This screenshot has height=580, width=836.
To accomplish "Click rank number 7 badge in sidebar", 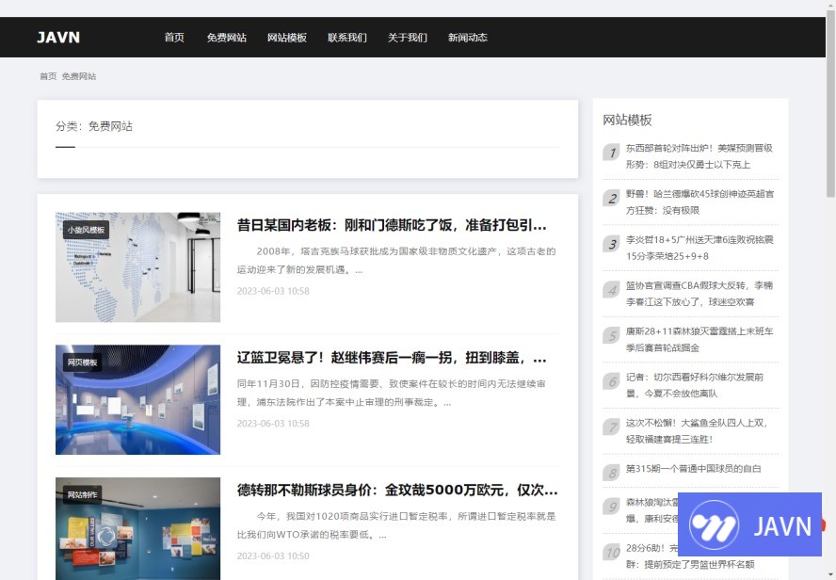I will [612, 427].
